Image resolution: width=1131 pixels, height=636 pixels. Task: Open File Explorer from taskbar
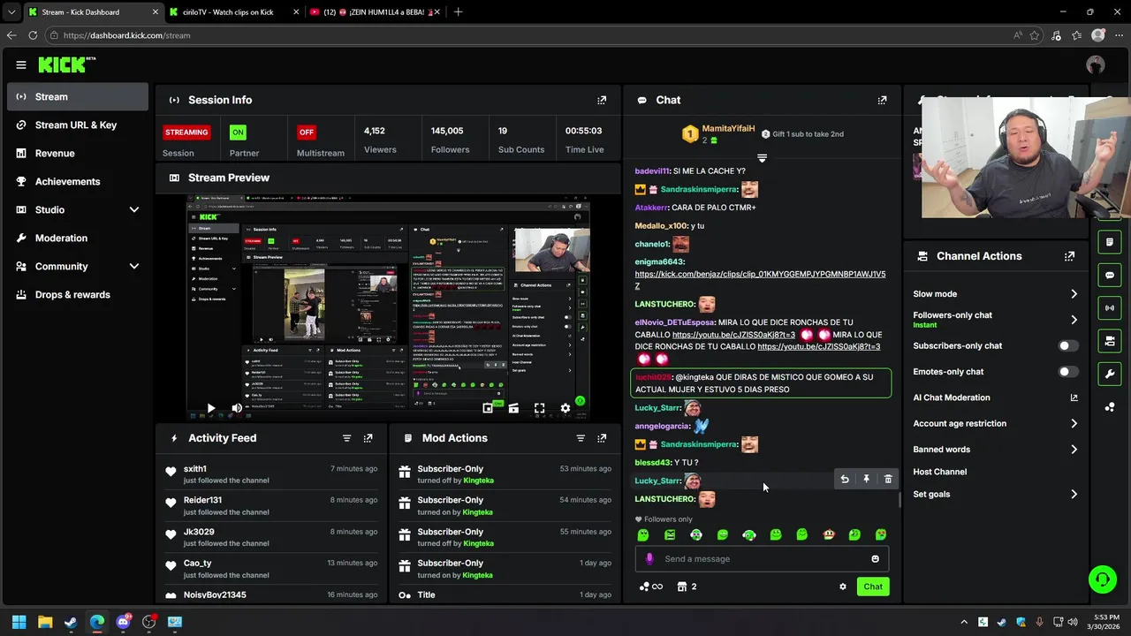[45, 622]
